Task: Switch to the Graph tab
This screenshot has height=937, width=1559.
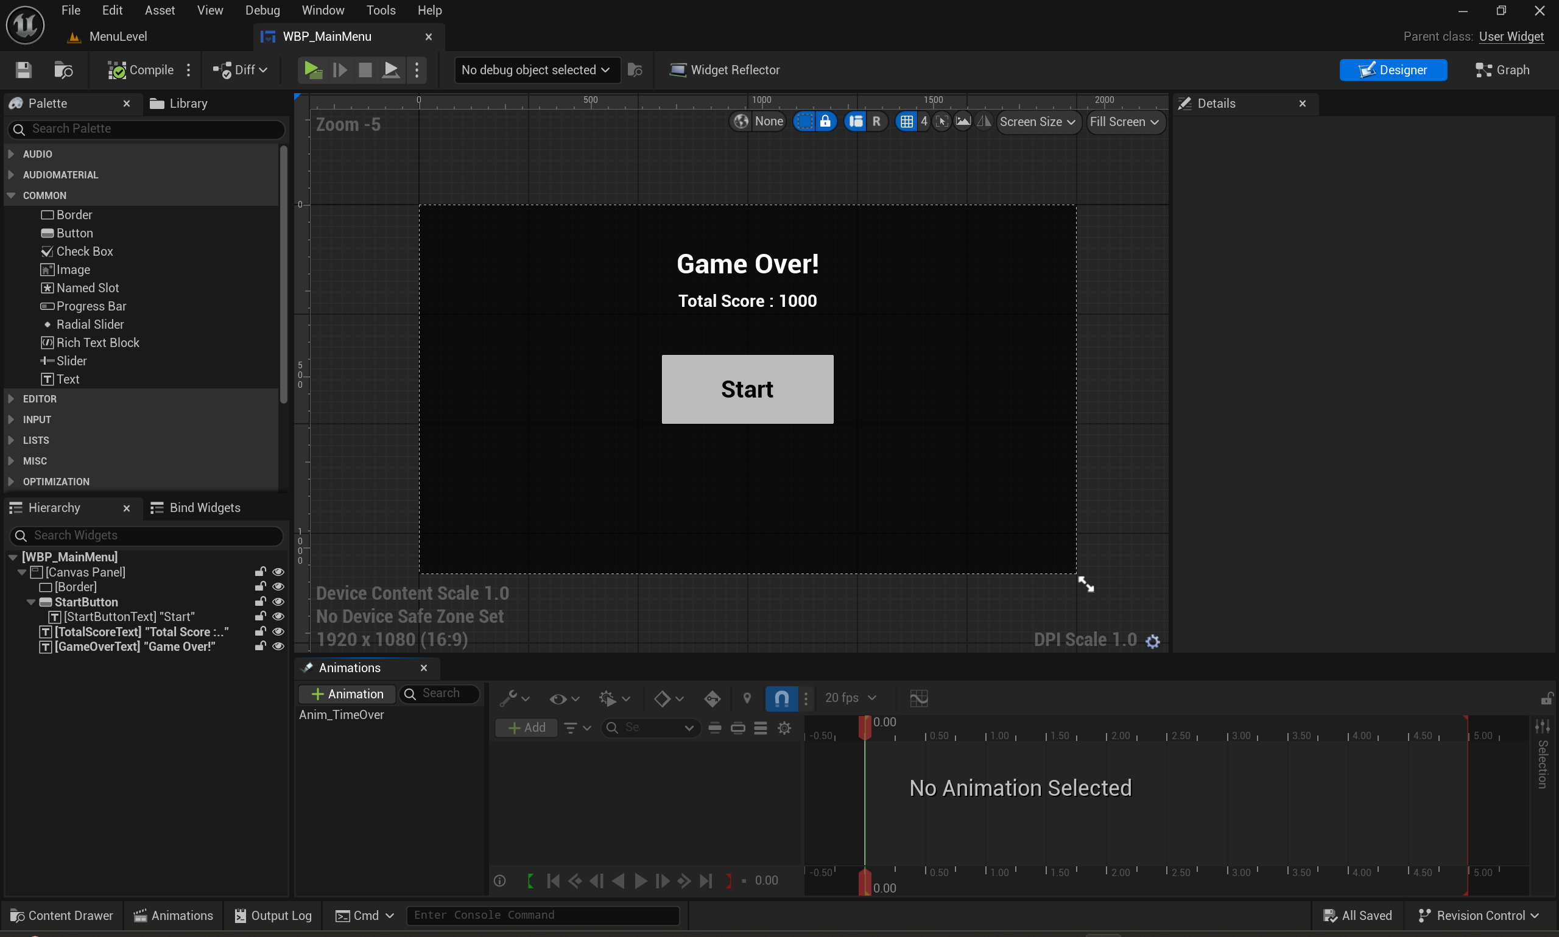Action: click(1502, 70)
